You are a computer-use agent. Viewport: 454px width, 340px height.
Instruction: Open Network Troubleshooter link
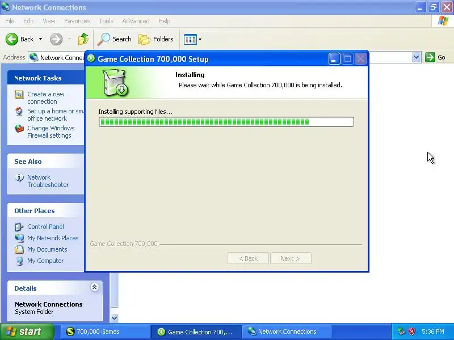coord(48,181)
